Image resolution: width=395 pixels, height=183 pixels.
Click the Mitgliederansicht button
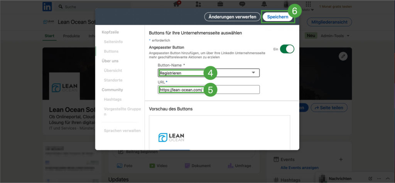pos(329,22)
